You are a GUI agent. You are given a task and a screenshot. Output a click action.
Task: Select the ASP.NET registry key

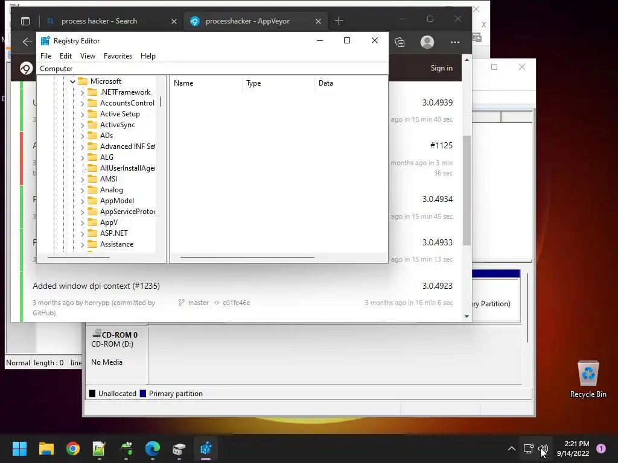pyautogui.click(x=113, y=233)
